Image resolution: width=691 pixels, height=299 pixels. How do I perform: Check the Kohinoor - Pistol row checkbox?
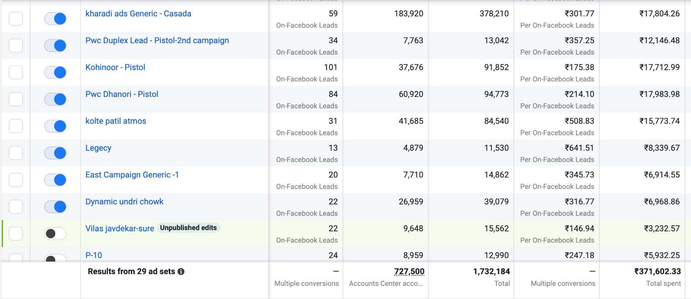(16, 72)
